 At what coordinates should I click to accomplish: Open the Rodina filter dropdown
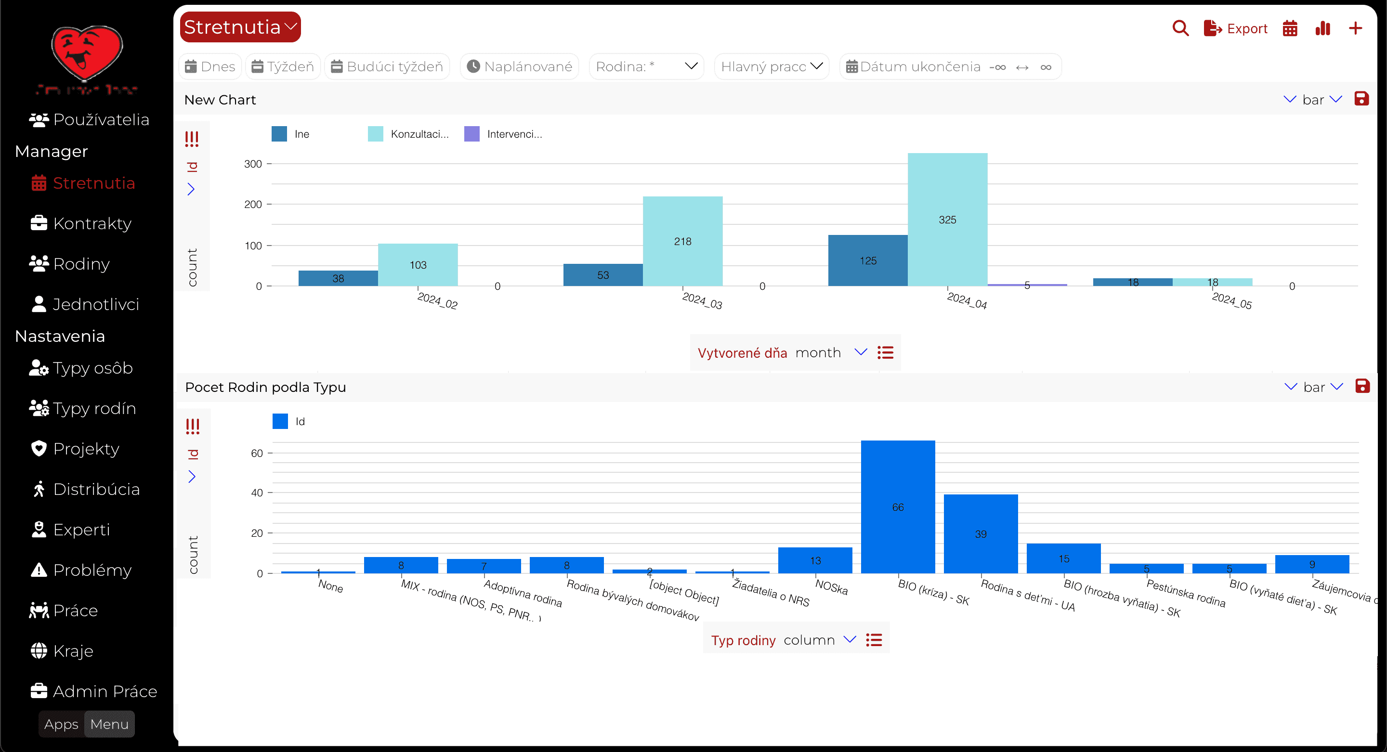[x=647, y=67]
